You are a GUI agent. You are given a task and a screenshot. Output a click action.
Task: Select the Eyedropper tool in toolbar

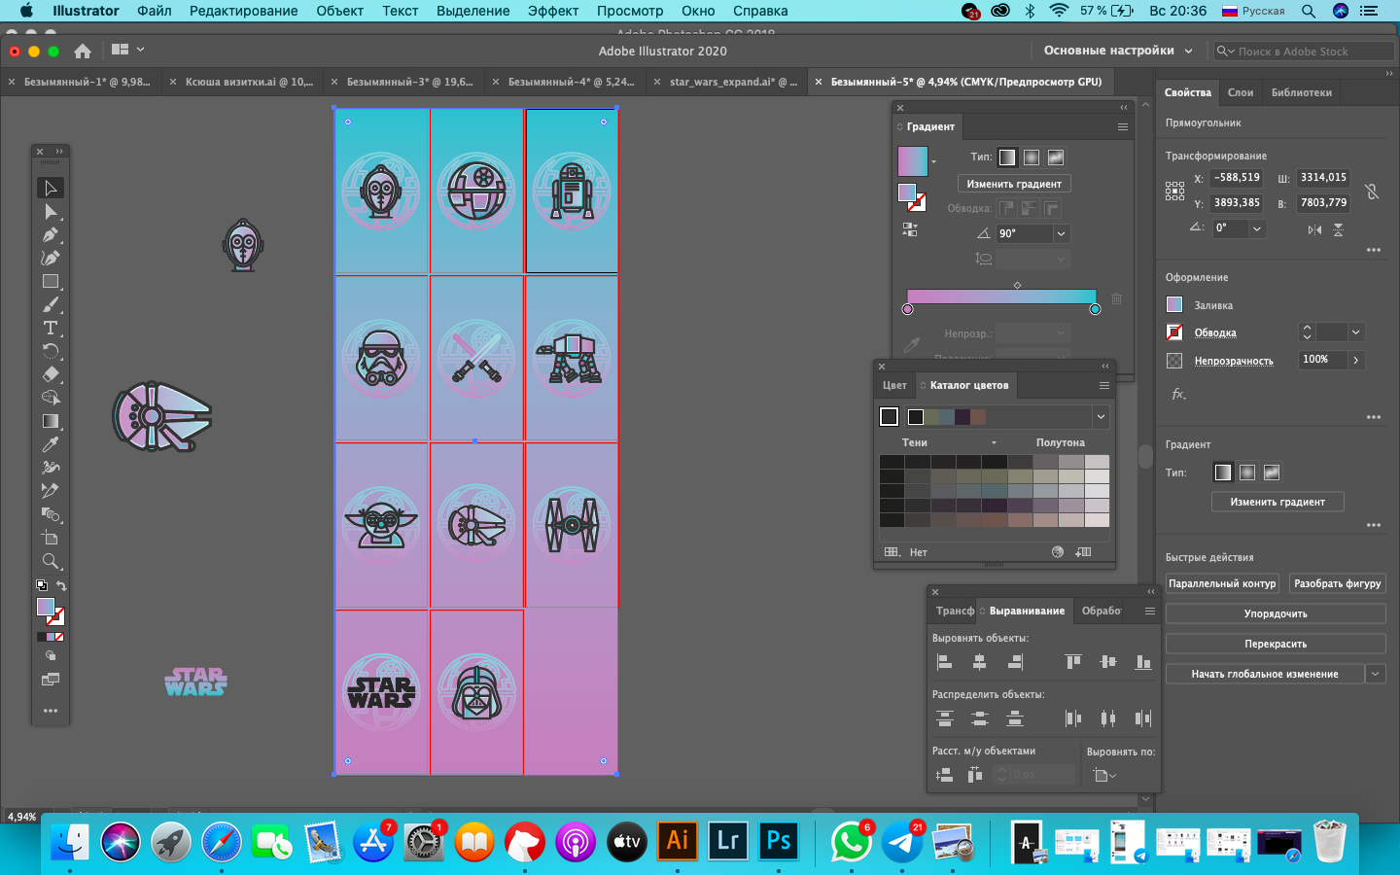(x=51, y=444)
